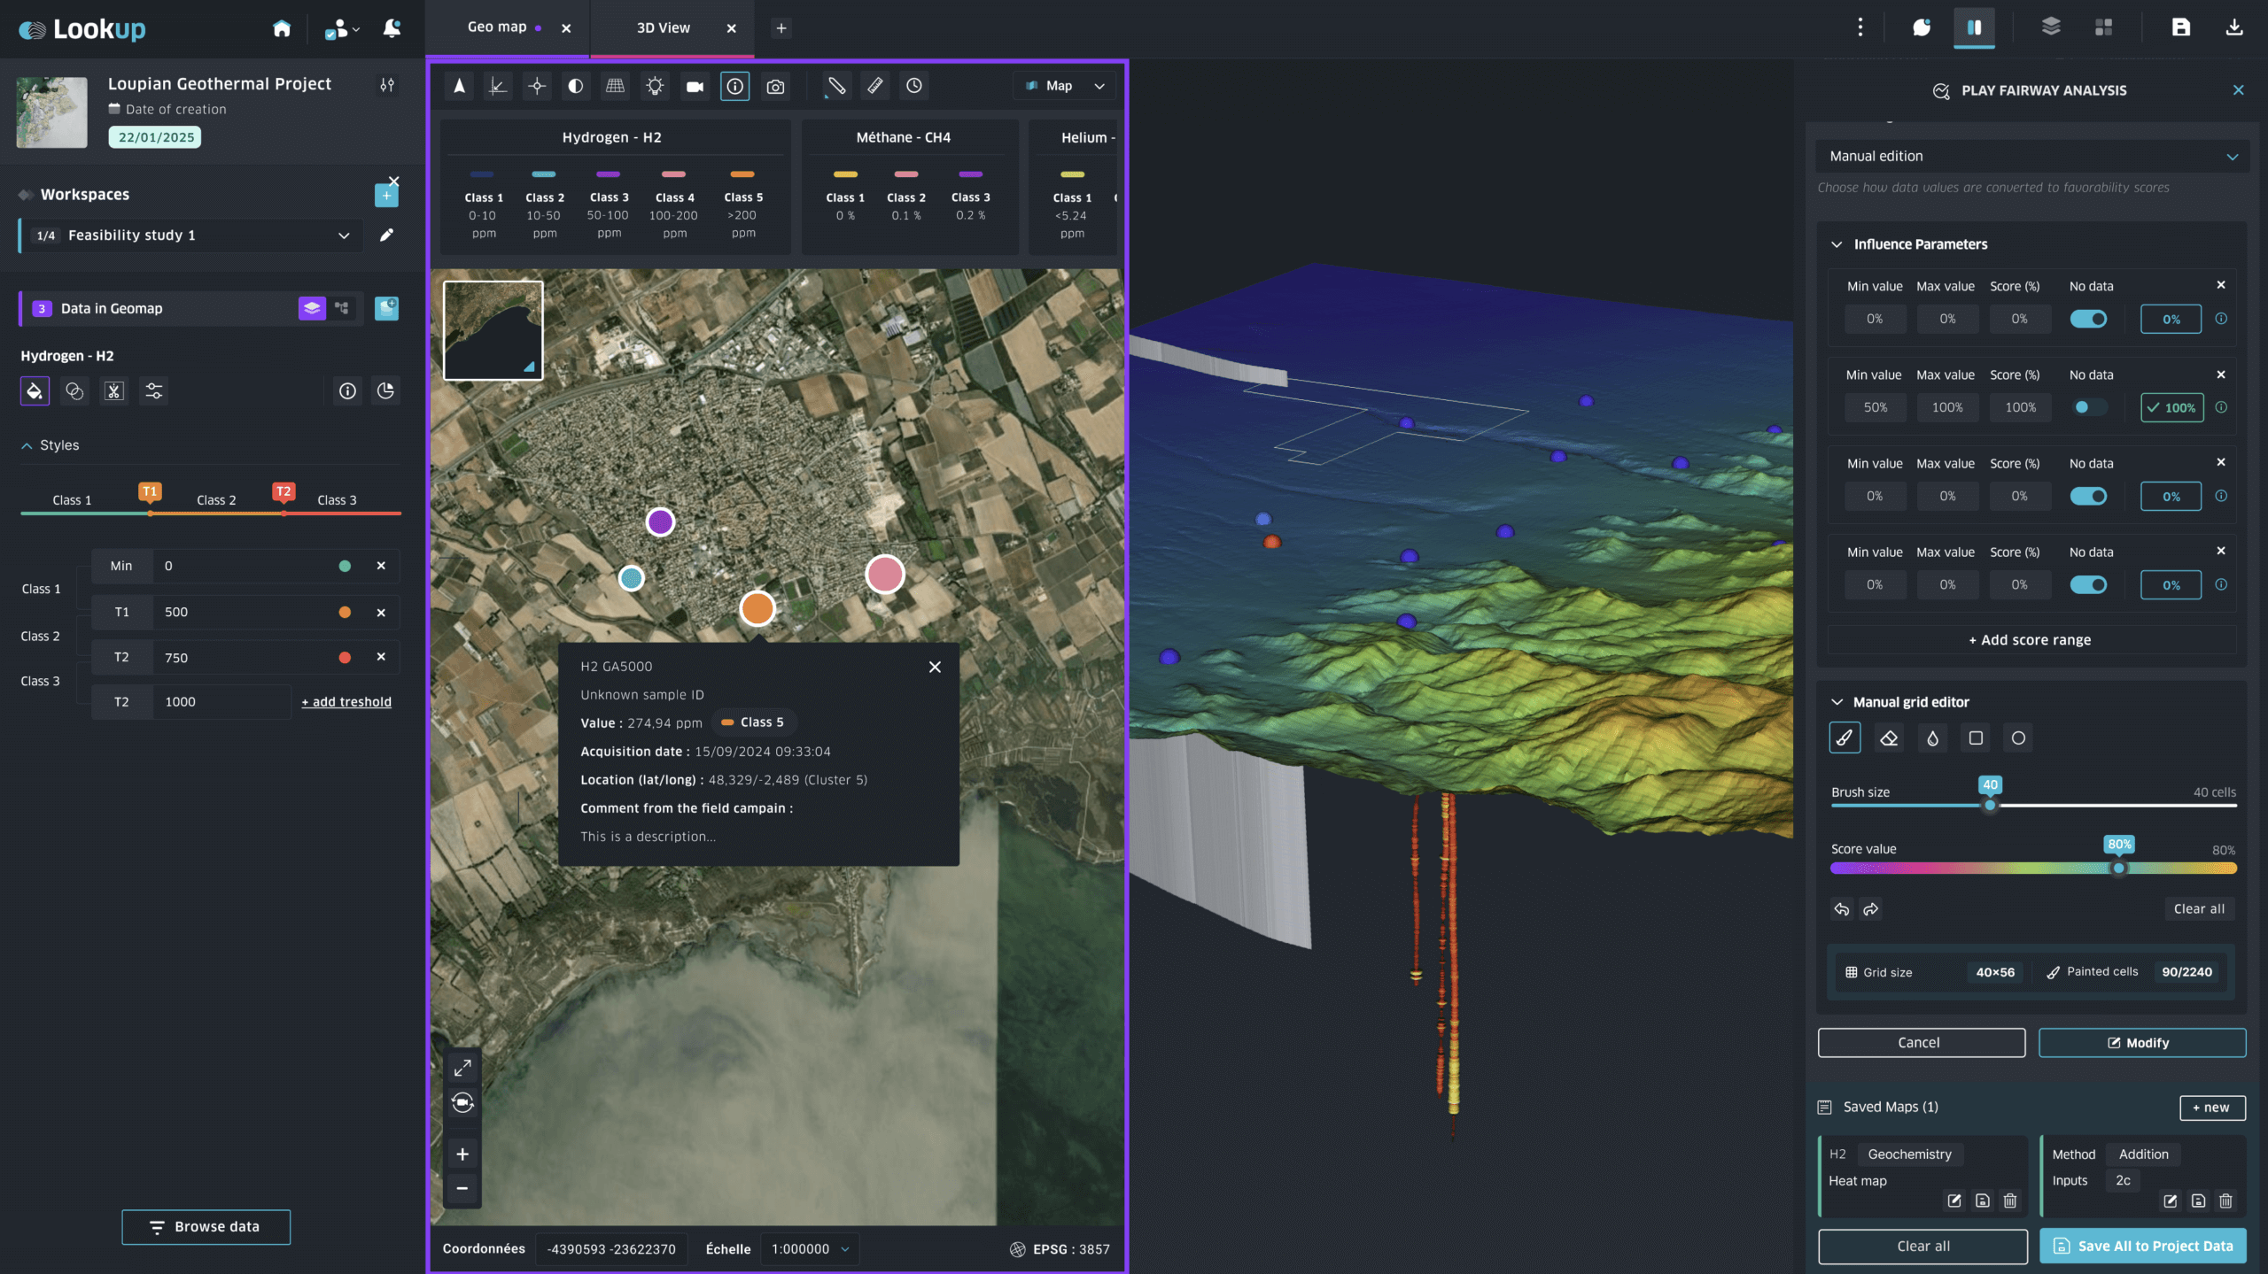This screenshot has height=1274, width=2268.
Task: Click the video camera icon in map toolbar
Action: (x=695, y=86)
